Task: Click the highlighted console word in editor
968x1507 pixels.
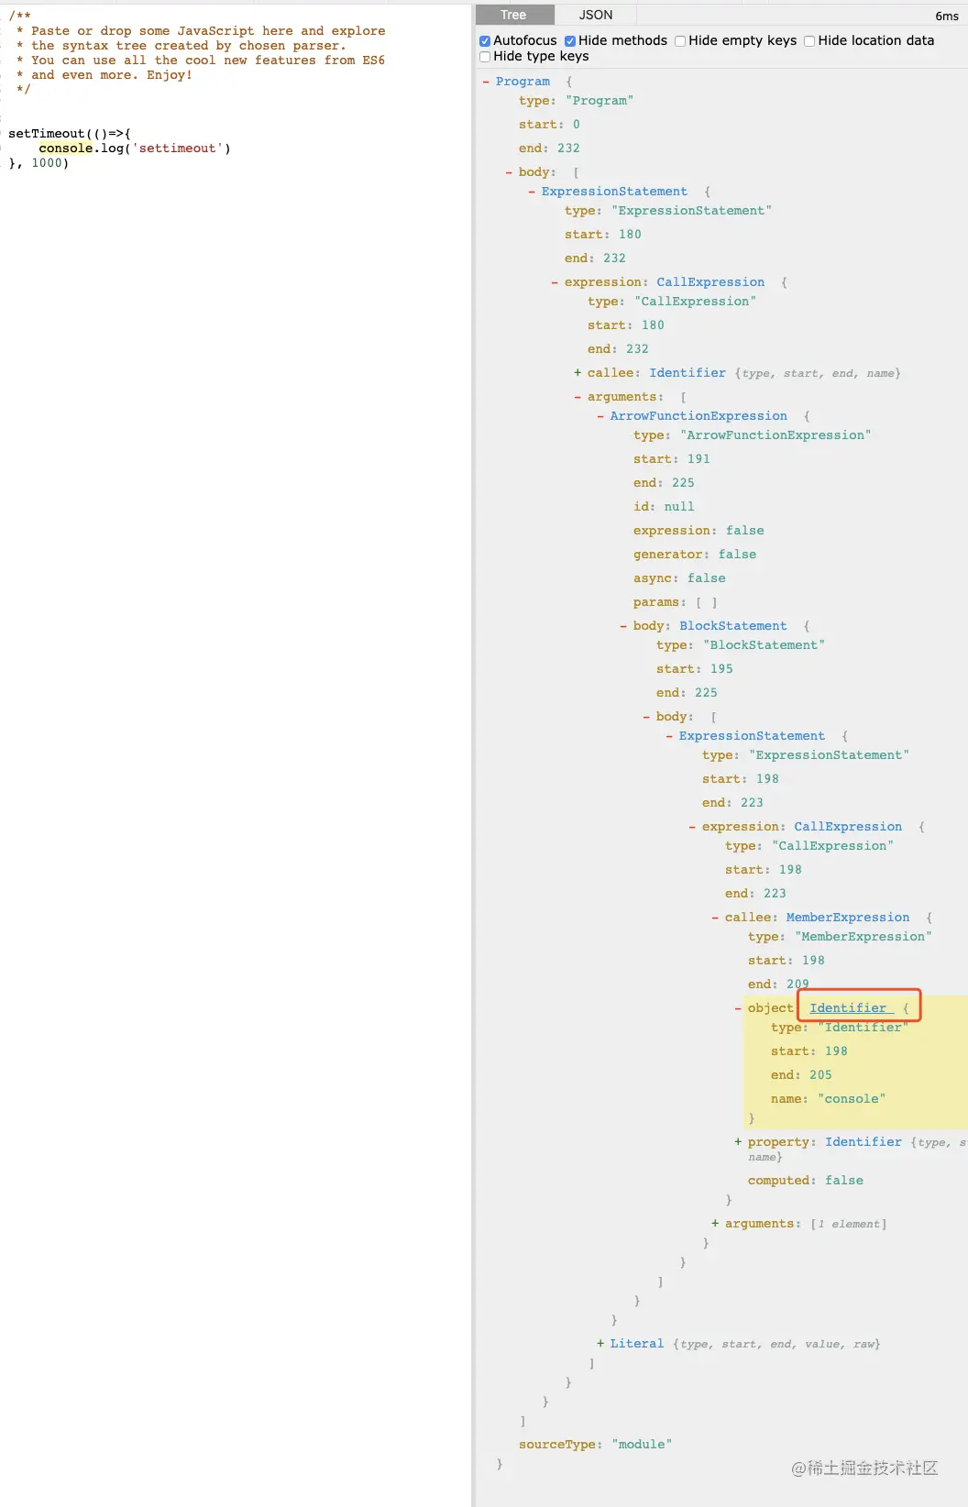Action: point(66,148)
